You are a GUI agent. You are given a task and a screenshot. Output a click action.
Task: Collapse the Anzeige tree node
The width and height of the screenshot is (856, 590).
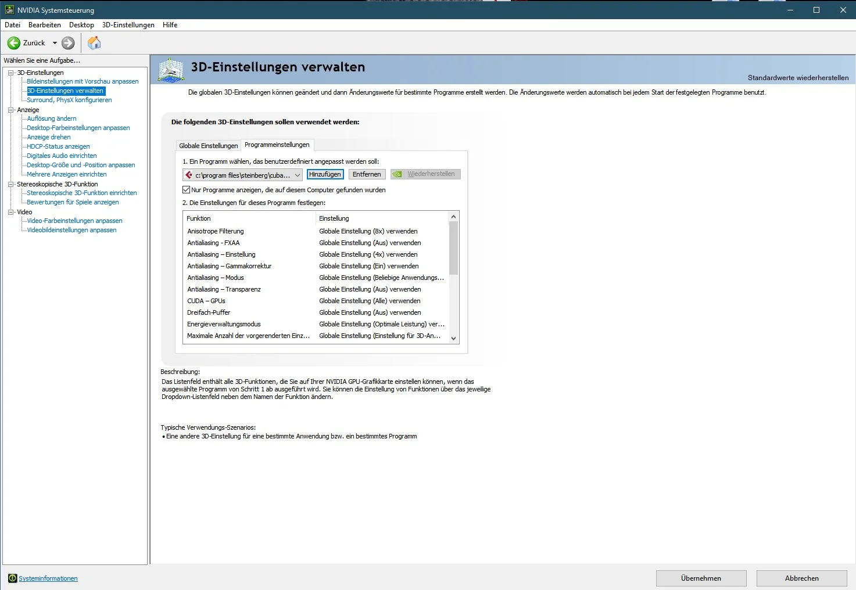[10, 110]
